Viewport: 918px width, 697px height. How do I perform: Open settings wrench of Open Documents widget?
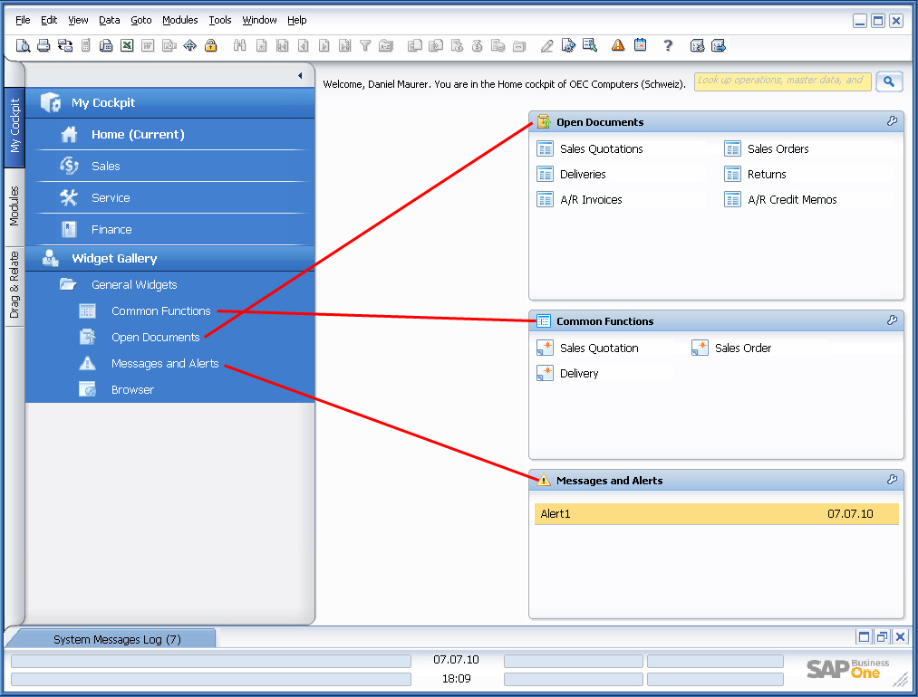point(893,121)
